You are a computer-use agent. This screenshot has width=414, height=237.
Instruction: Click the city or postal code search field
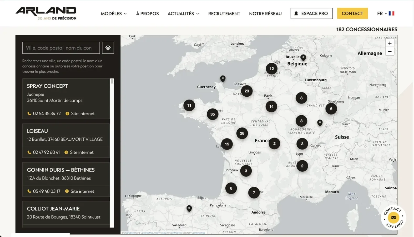(x=61, y=48)
